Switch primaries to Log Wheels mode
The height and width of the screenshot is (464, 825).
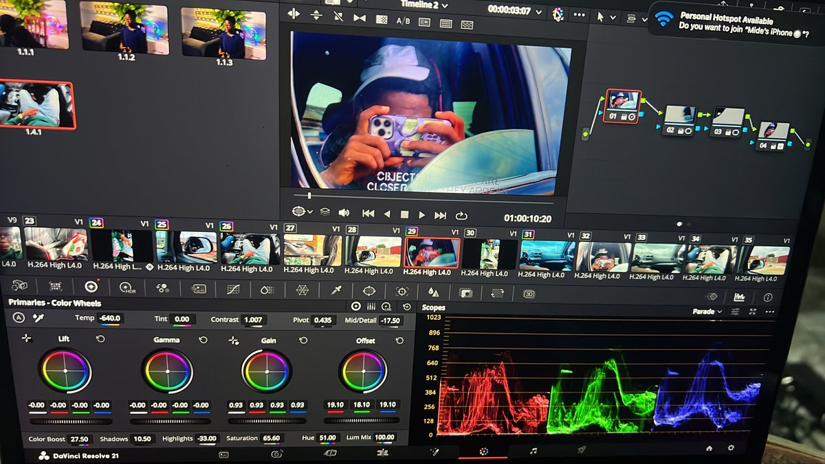coord(387,307)
